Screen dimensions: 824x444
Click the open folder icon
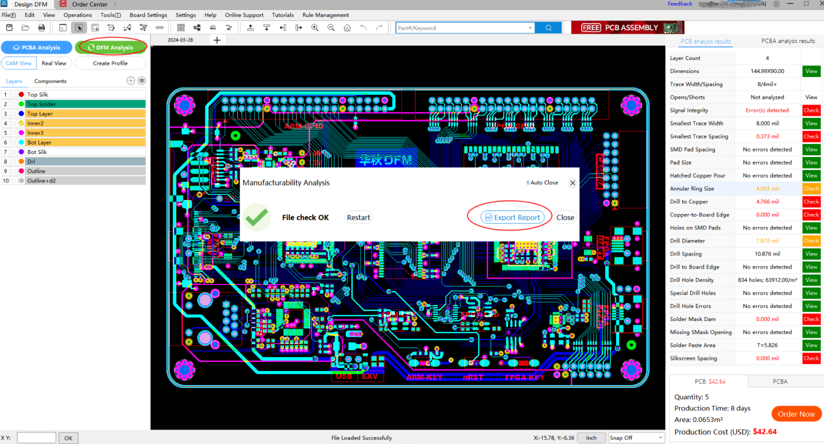click(x=25, y=28)
